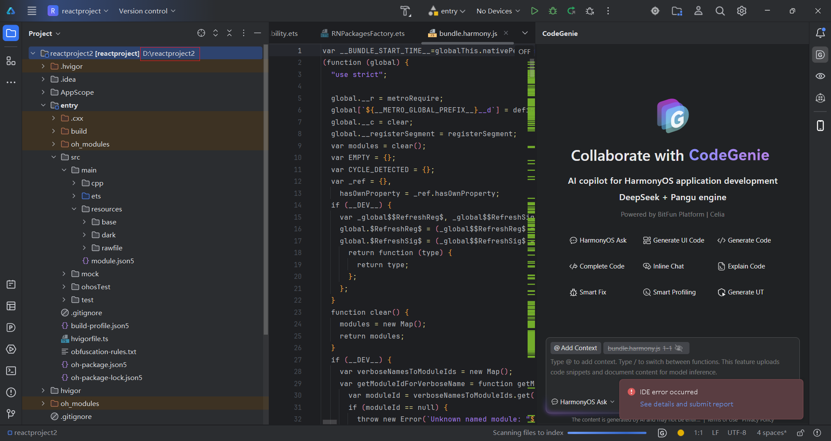Open module.json5 file
Viewport: 831px width, 441px height.
point(108,261)
